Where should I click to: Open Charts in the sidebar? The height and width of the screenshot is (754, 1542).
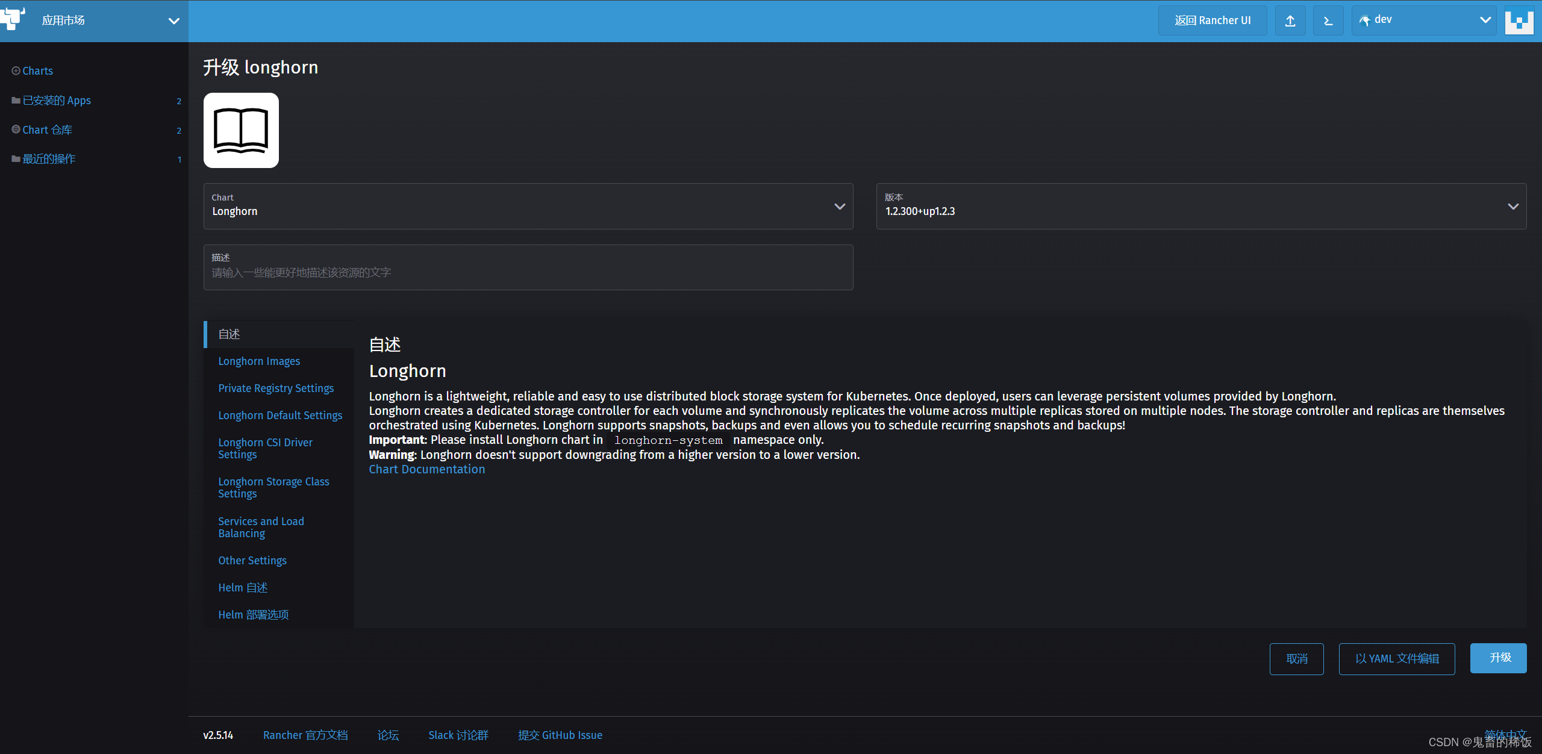[x=37, y=71]
